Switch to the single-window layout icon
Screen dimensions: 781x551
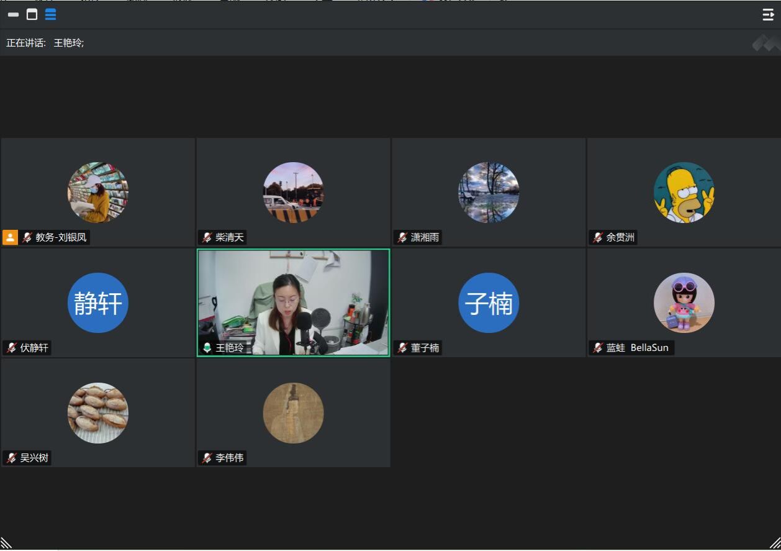pos(32,14)
